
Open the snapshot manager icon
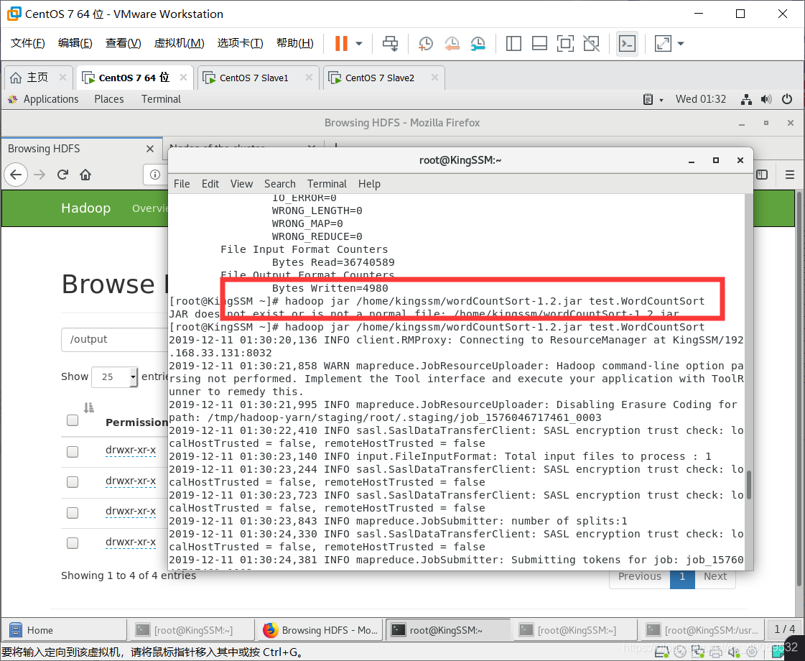tap(478, 44)
